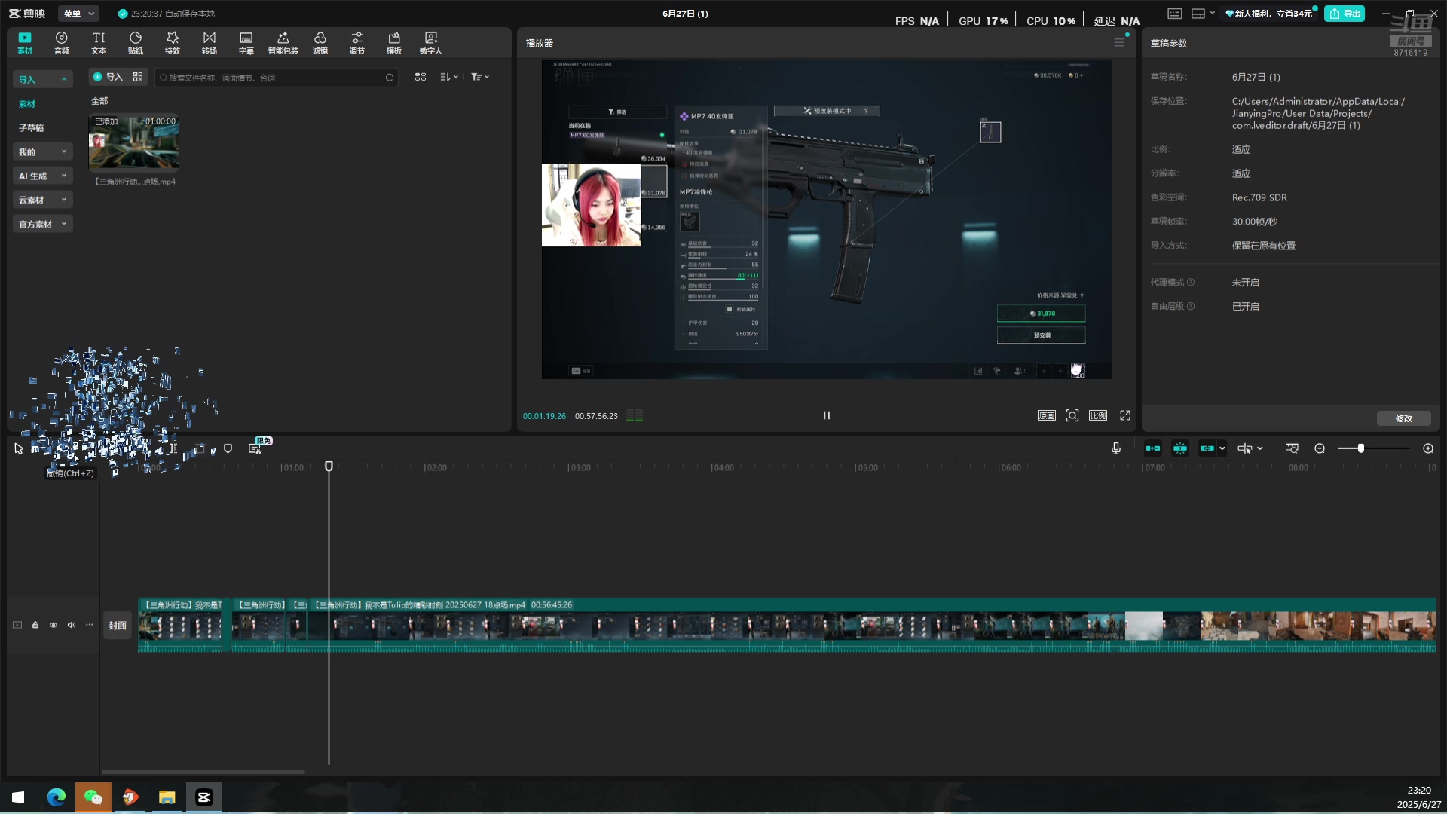Open the linkage options dropdown arrow
This screenshot has width=1447, height=814.
point(1222,448)
